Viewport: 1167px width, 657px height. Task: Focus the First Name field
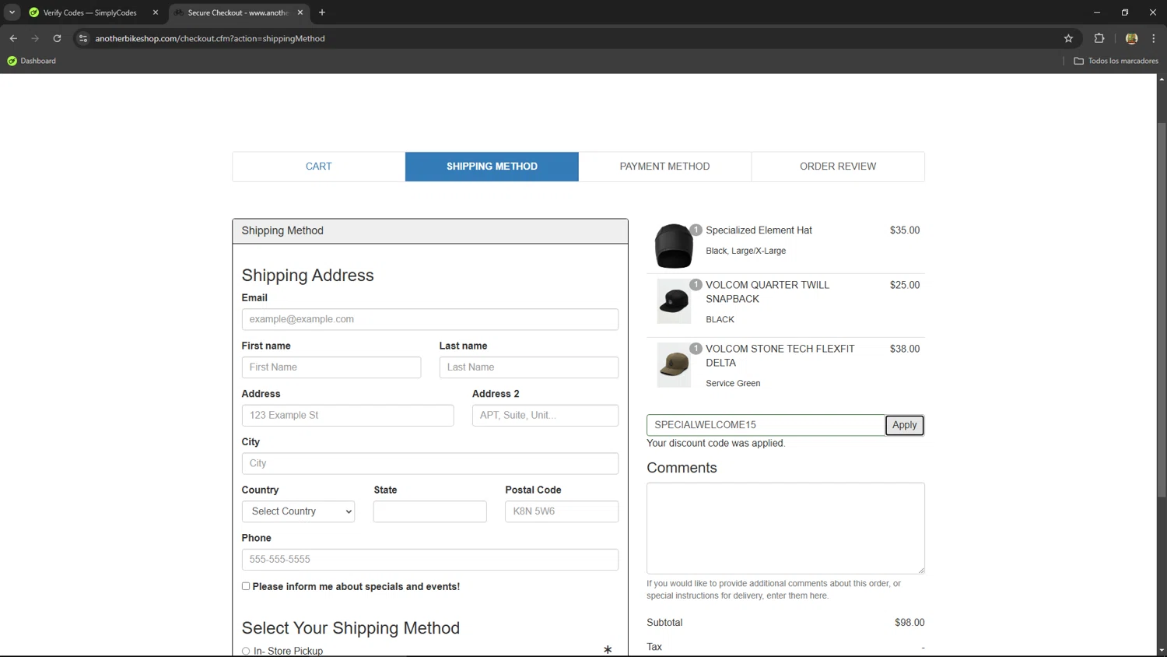tap(331, 367)
